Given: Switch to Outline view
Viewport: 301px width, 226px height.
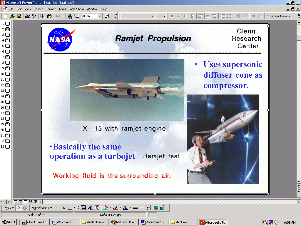Looking at the screenshot, I should coord(20,202).
